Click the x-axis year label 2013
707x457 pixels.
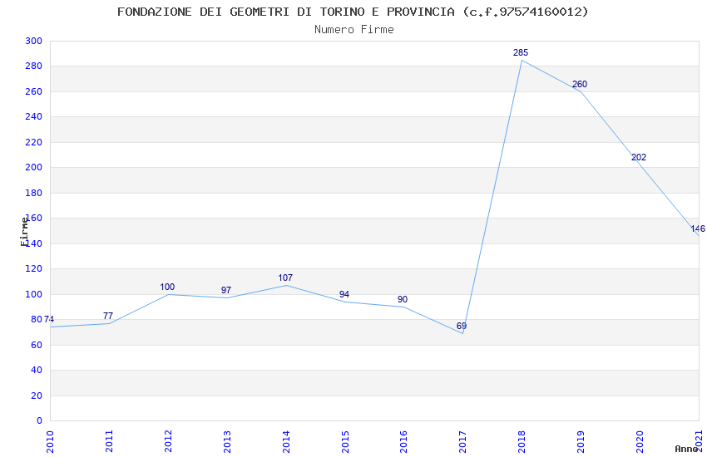[x=227, y=442]
